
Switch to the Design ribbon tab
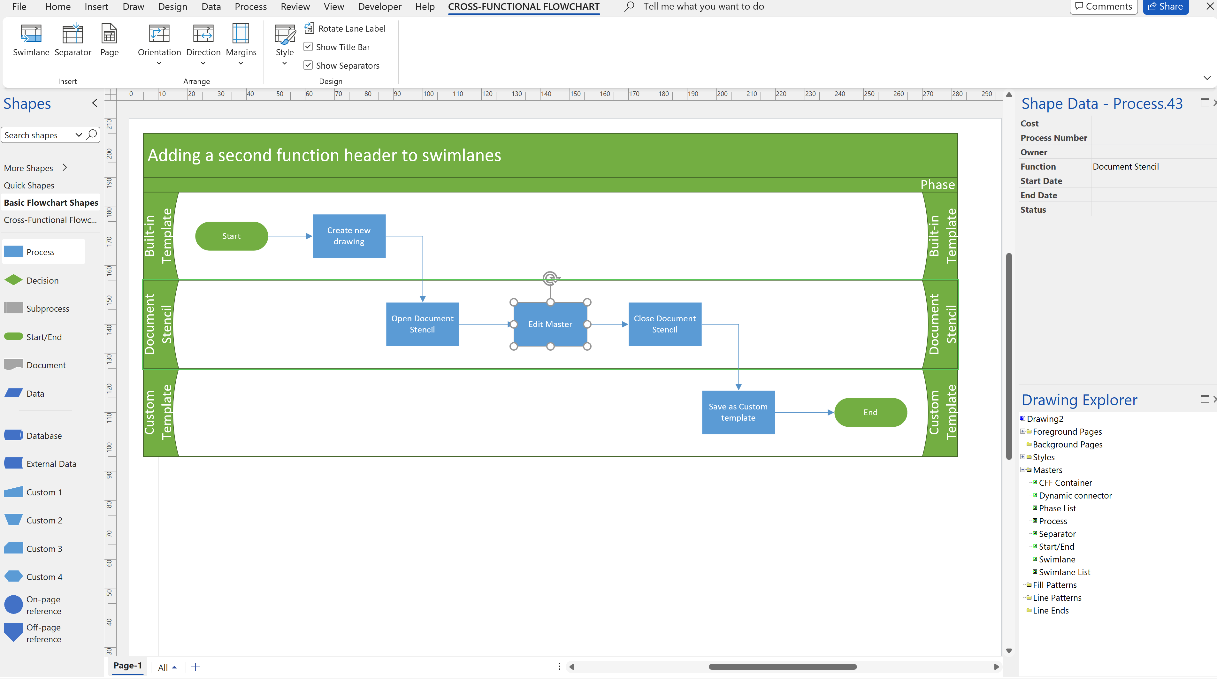coord(172,7)
